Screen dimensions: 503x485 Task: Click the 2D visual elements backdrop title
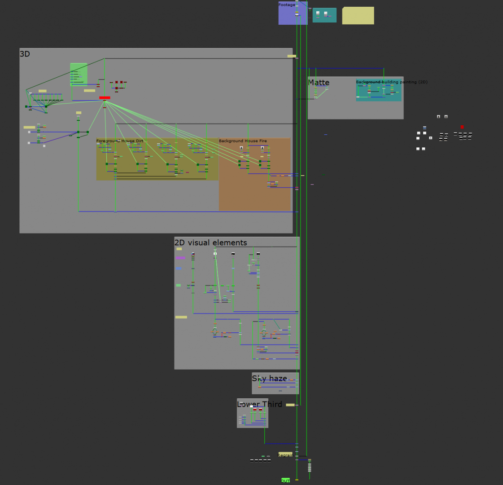(210, 242)
